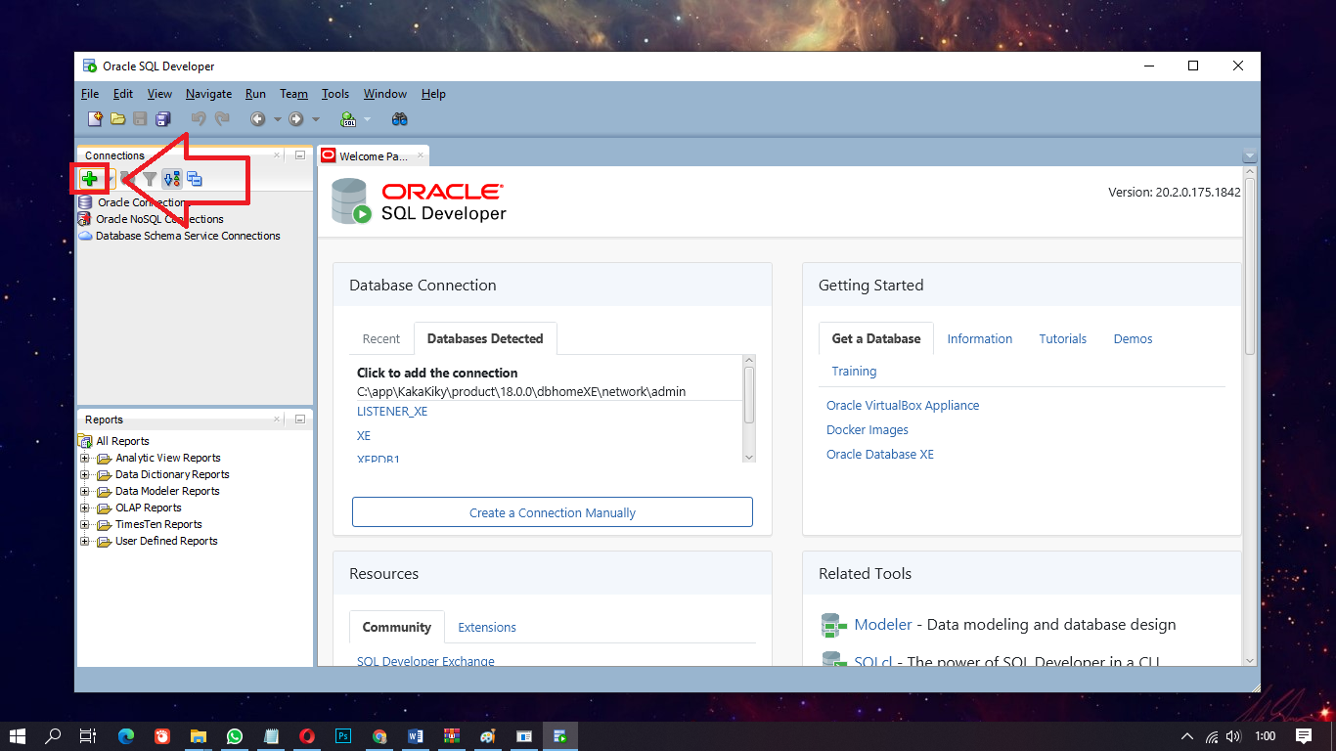
Task: Switch to the Extensions tab
Action: 487,627
